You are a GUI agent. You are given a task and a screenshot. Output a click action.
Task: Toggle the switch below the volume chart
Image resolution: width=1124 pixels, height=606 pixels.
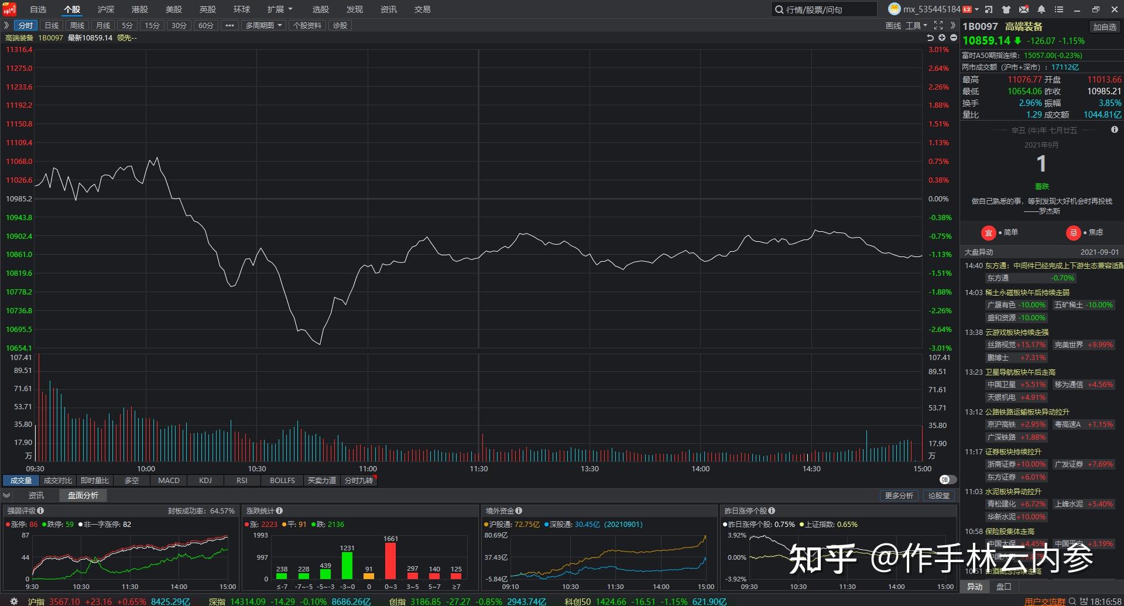[944, 480]
